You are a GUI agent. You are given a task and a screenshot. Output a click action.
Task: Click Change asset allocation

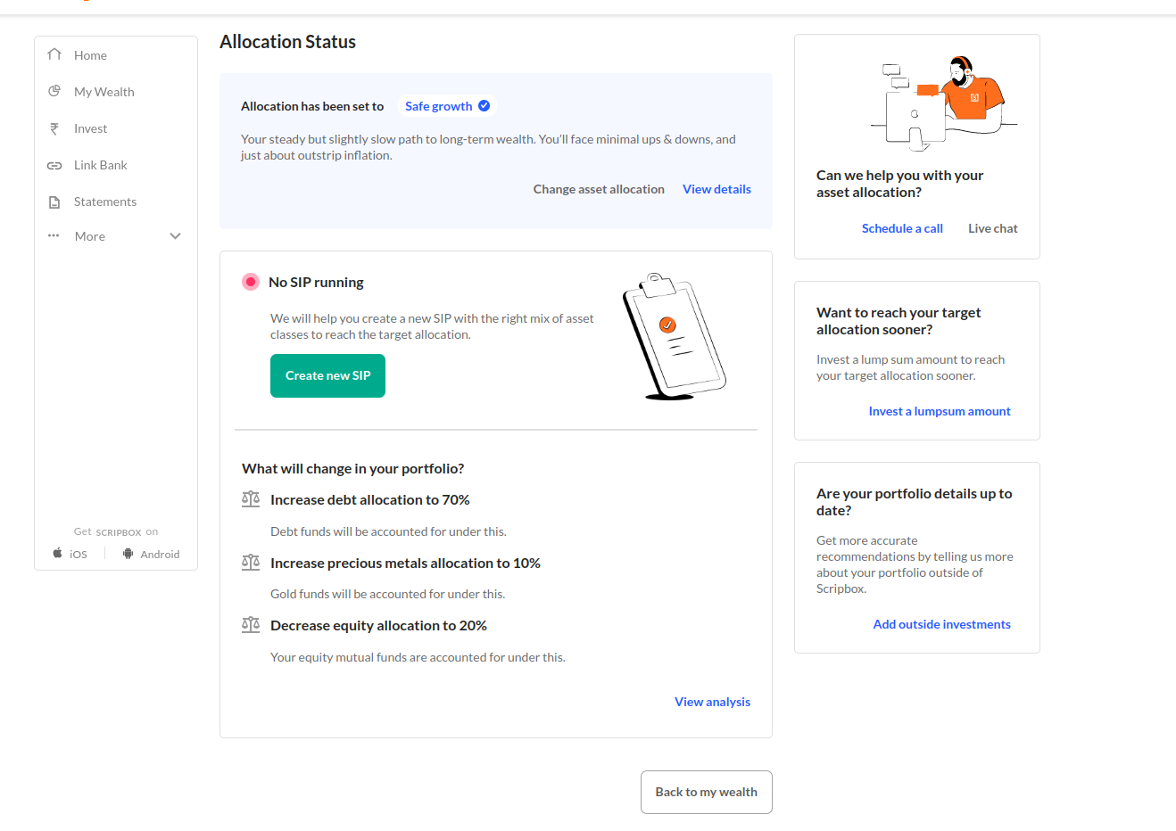[x=599, y=189]
